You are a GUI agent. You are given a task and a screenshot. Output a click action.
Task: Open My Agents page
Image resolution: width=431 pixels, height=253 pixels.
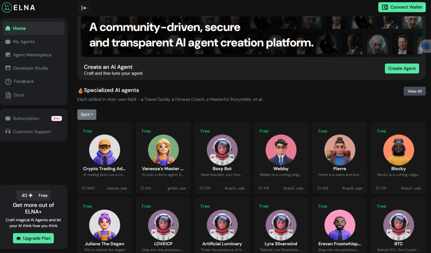pyautogui.click(x=33, y=41)
